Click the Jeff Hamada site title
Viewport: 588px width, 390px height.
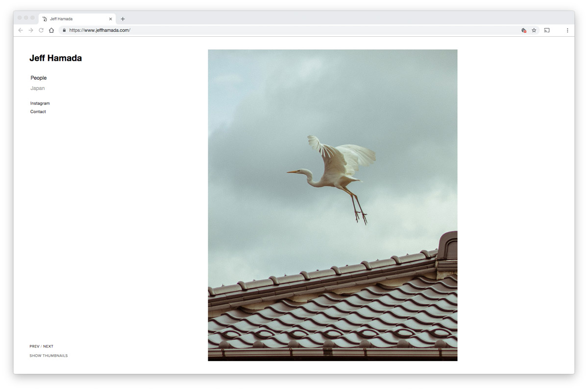click(x=55, y=58)
